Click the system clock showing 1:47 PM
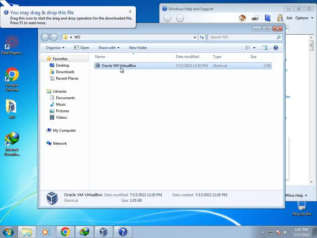The height and width of the screenshot is (238, 317). point(301,232)
